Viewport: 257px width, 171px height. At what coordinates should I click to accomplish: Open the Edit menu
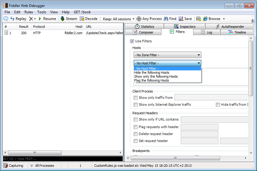point(17,12)
